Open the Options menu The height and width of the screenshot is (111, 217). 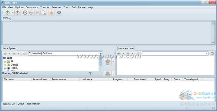pos(19,7)
